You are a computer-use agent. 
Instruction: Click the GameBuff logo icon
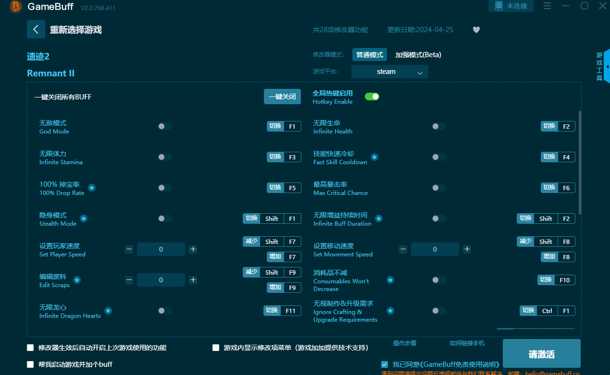point(16,6)
